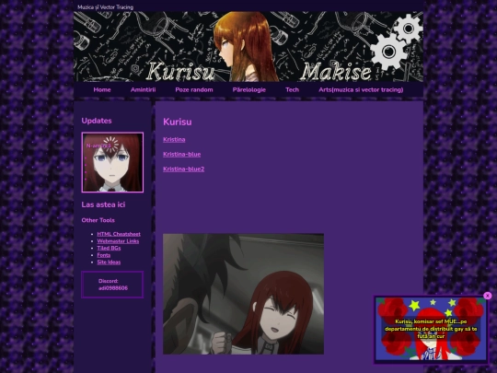Click the Kurisu heading text
Viewport: 497px width, 373px height.
tap(178, 122)
